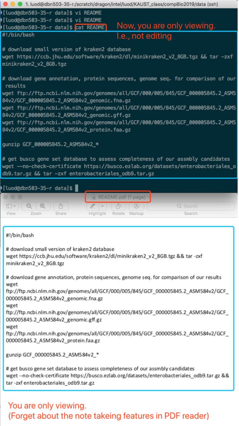Open the View sidebar menu in Preview
This screenshot has width=239, height=426.
[x=11, y=206]
